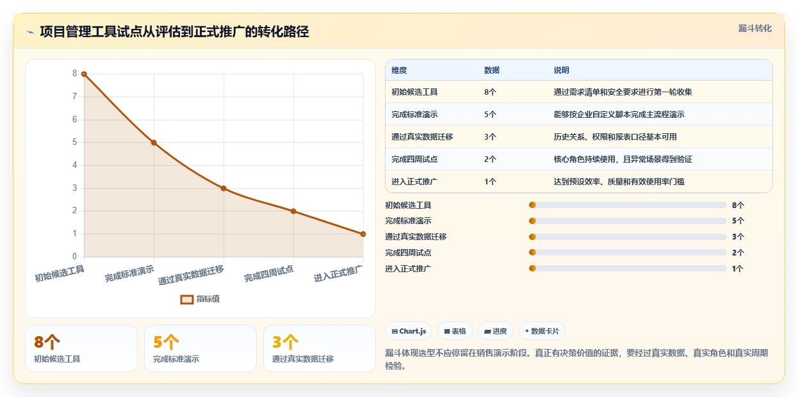Click the 完成四周试点 table row cell

(414, 159)
